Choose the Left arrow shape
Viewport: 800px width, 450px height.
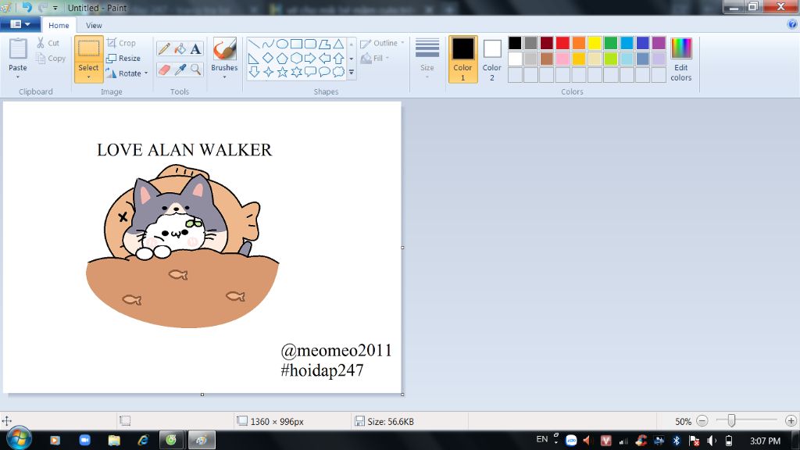[324, 59]
